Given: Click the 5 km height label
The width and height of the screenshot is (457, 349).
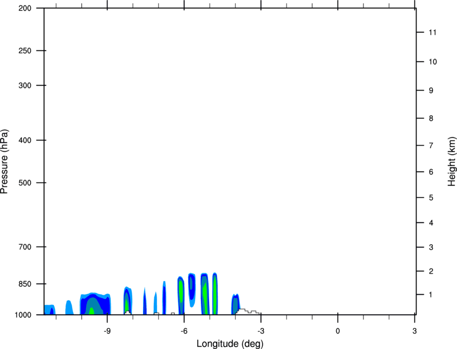Looking at the screenshot, I should pos(431,198).
